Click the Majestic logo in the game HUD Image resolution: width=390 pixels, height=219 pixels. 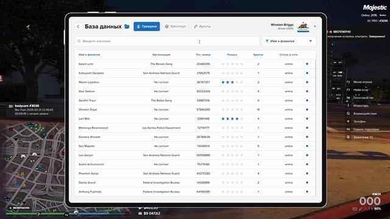tap(375, 8)
